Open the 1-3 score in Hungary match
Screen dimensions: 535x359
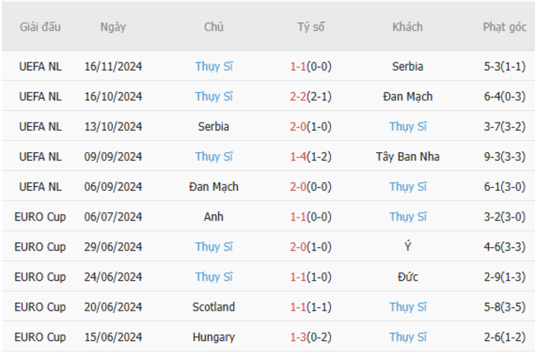point(298,337)
